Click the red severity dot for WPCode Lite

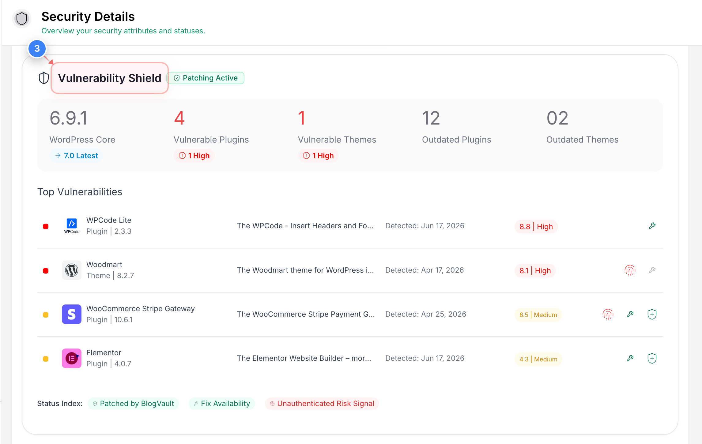(46, 226)
